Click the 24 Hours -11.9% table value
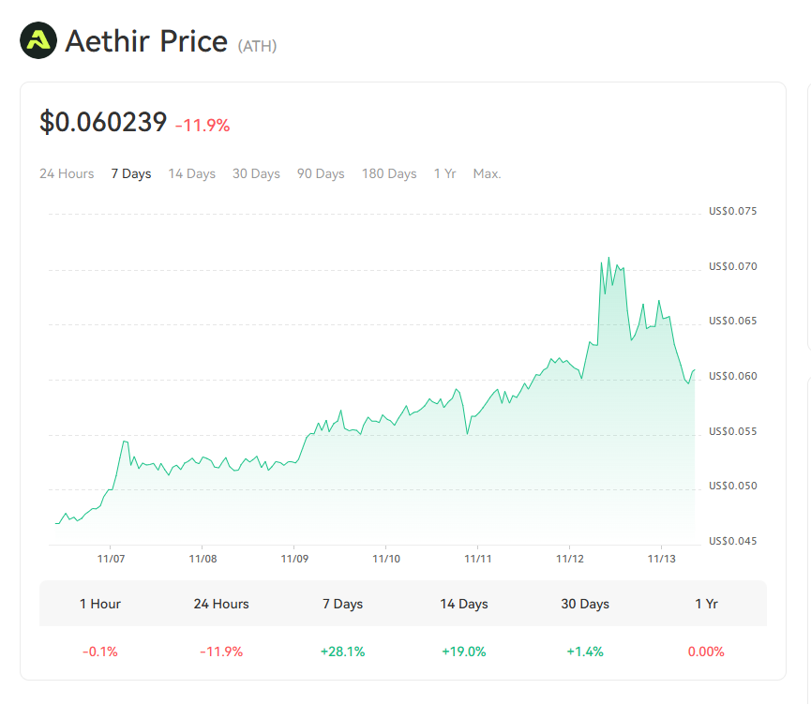Screen dimensions: 811x704 pyautogui.click(x=221, y=652)
